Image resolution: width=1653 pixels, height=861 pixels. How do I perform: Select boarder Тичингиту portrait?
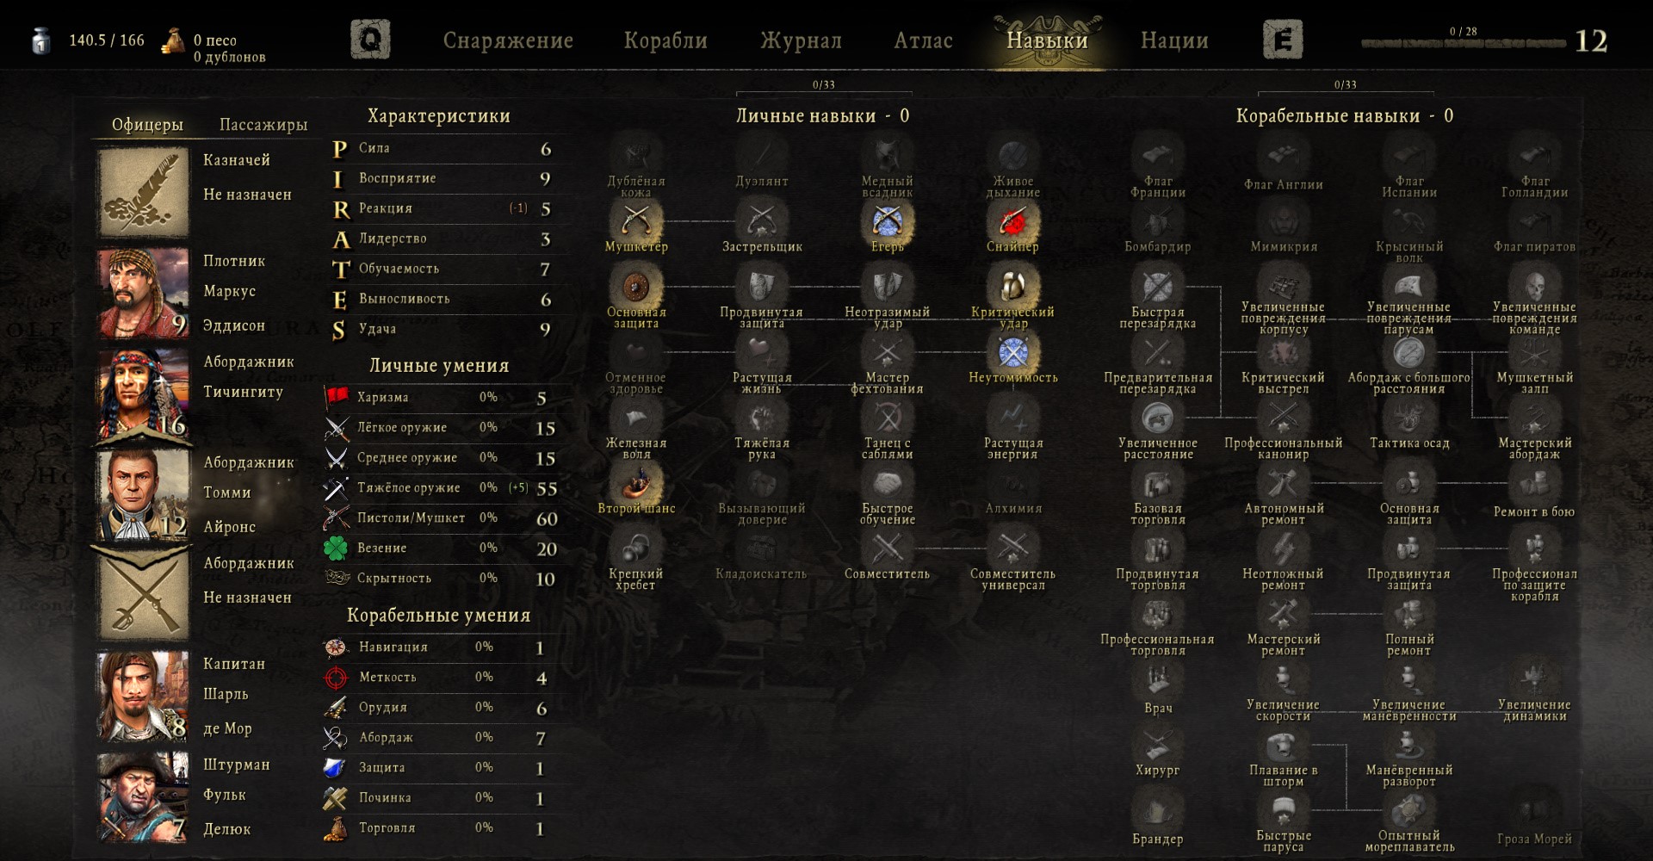tap(142, 394)
